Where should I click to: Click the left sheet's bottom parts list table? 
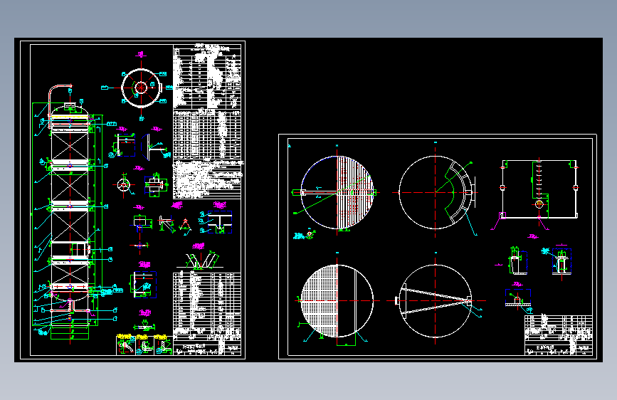(207, 313)
